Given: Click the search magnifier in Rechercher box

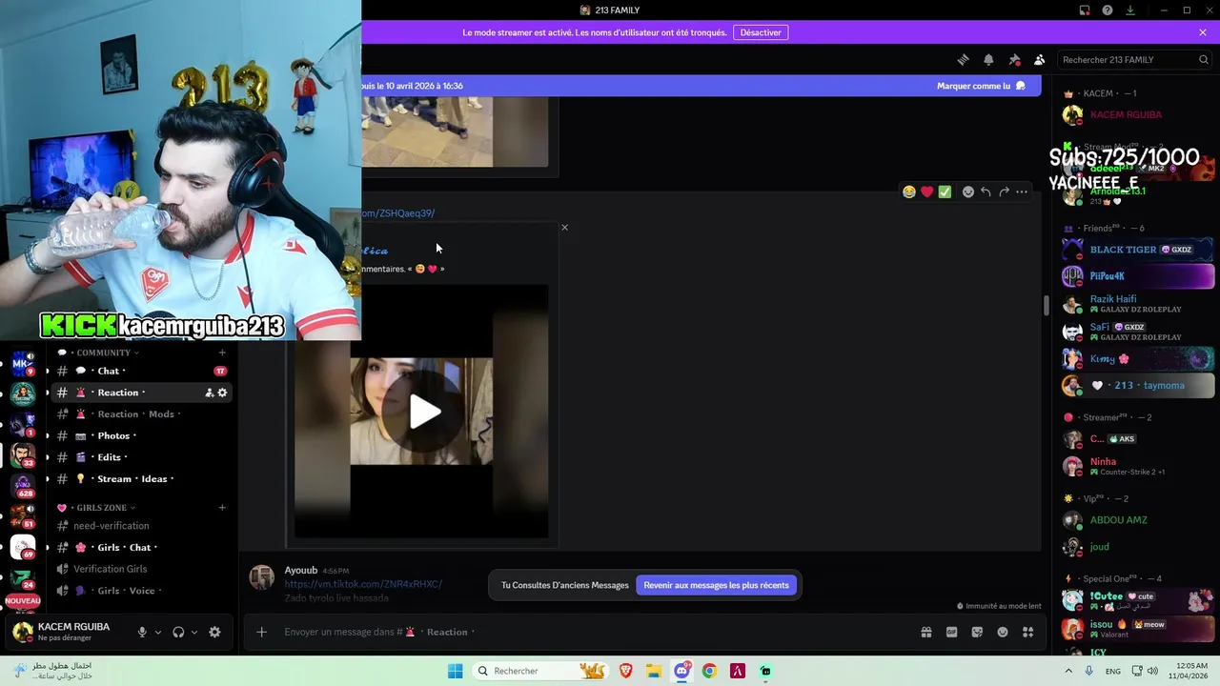Looking at the screenshot, I should pyautogui.click(x=1204, y=59).
